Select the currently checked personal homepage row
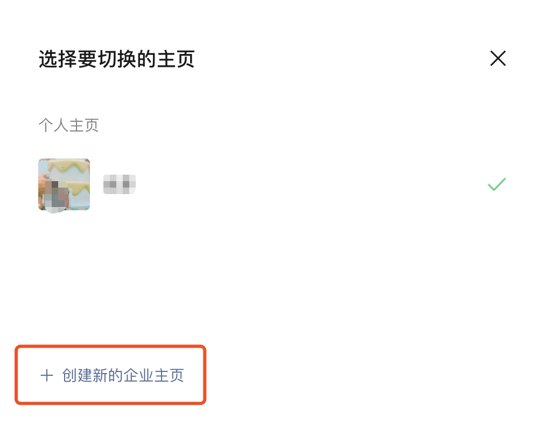546x427 pixels. point(272,184)
